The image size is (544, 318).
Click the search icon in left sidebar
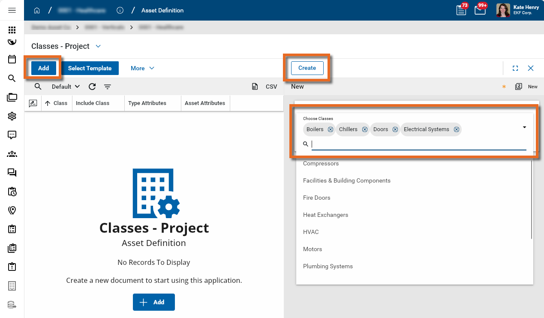12,78
